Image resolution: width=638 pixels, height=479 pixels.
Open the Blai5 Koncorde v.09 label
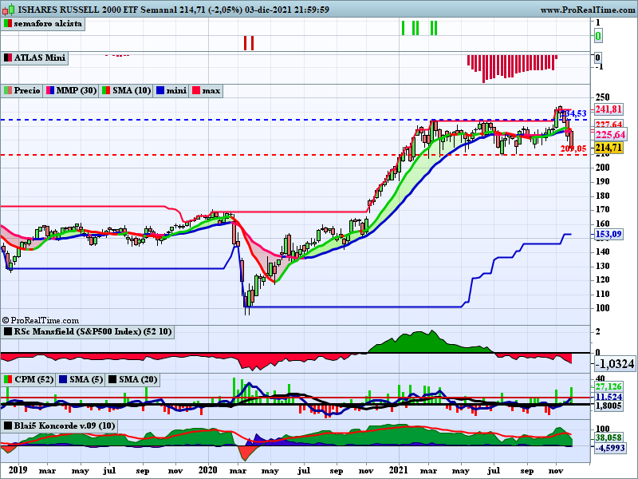(65, 426)
